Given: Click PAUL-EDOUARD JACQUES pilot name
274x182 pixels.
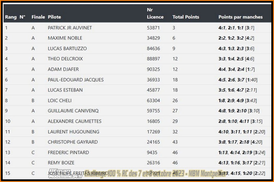Looking at the screenshot, I should pyautogui.click(x=76, y=80).
